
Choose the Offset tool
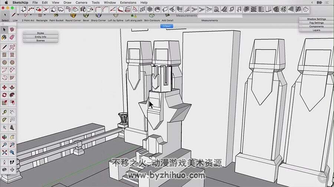point(12,103)
